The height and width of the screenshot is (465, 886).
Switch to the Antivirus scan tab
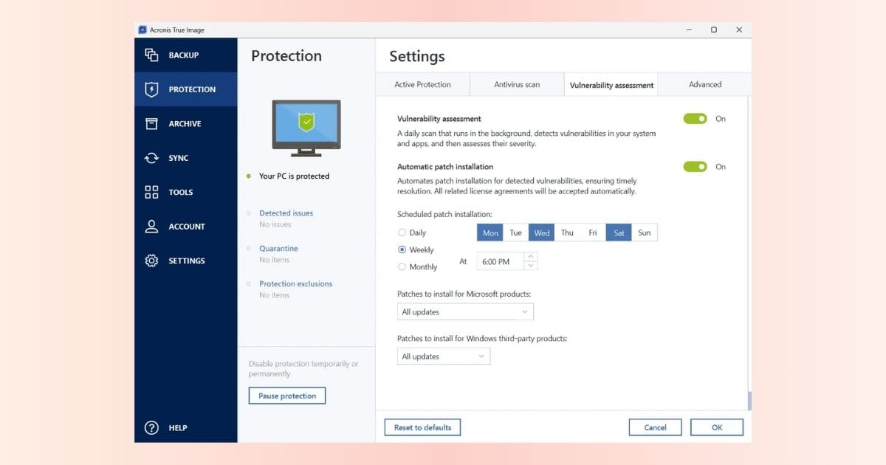(x=517, y=85)
